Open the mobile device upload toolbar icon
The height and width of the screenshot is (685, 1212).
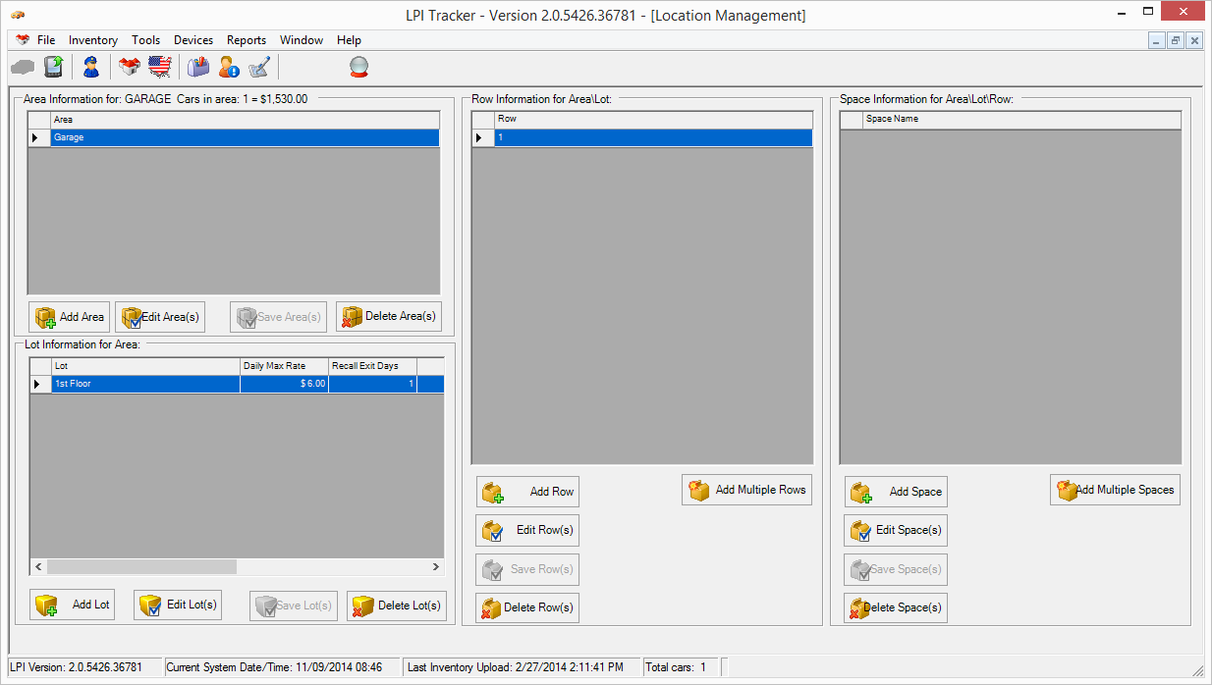click(x=54, y=67)
